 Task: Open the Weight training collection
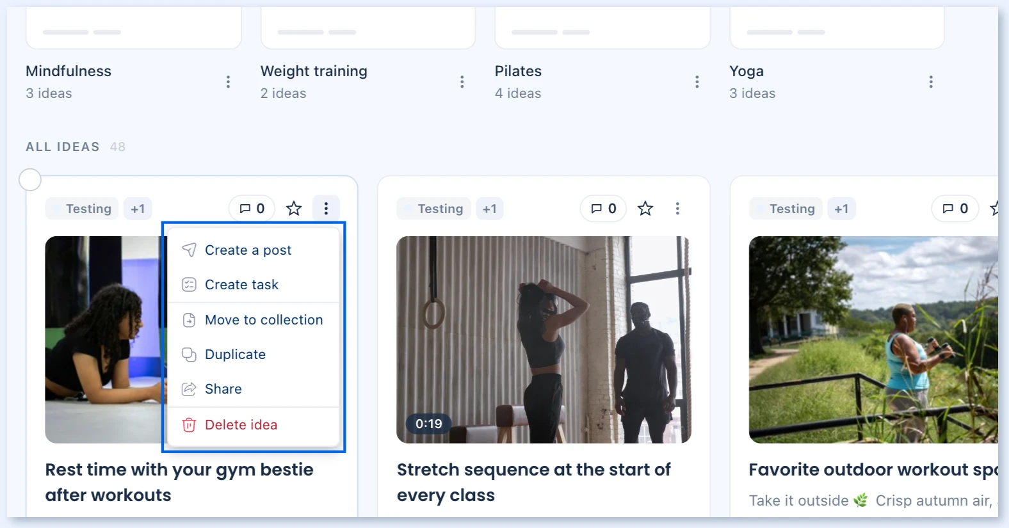coord(314,71)
